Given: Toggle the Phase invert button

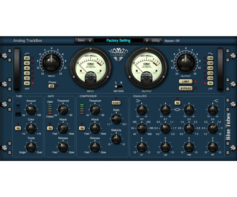Looking at the screenshot, I should pyautogui.click(x=51, y=86).
